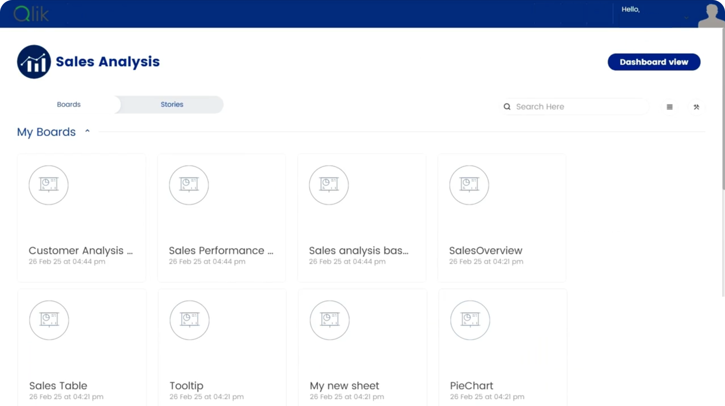The image size is (725, 406).
Task: Click the Sales Analysis heading text
Action: tap(108, 62)
